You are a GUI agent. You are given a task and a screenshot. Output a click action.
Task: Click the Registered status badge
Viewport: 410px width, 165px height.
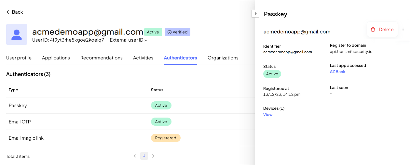tap(166, 138)
